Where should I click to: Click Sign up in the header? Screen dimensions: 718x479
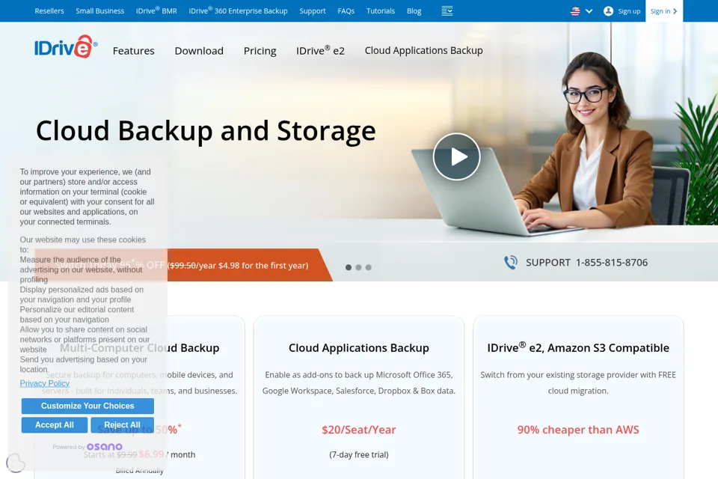point(629,11)
